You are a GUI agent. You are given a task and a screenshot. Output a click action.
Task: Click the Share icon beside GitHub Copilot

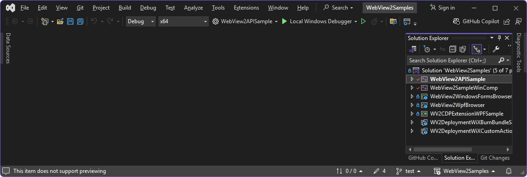[x=506, y=21]
